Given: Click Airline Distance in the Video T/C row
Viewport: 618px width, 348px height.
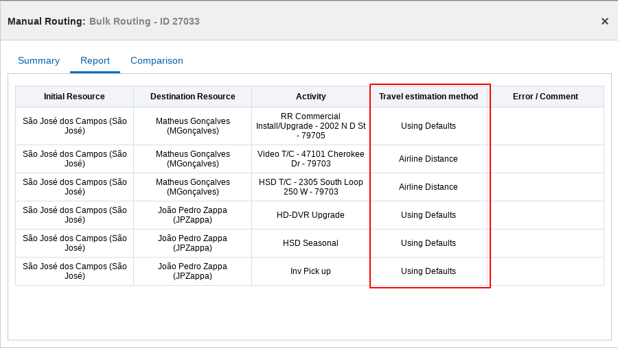Looking at the screenshot, I should pyautogui.click(x=428, y=159).
